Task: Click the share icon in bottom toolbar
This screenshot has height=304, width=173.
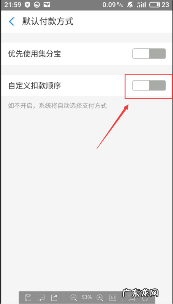Action: click(54, 297)
